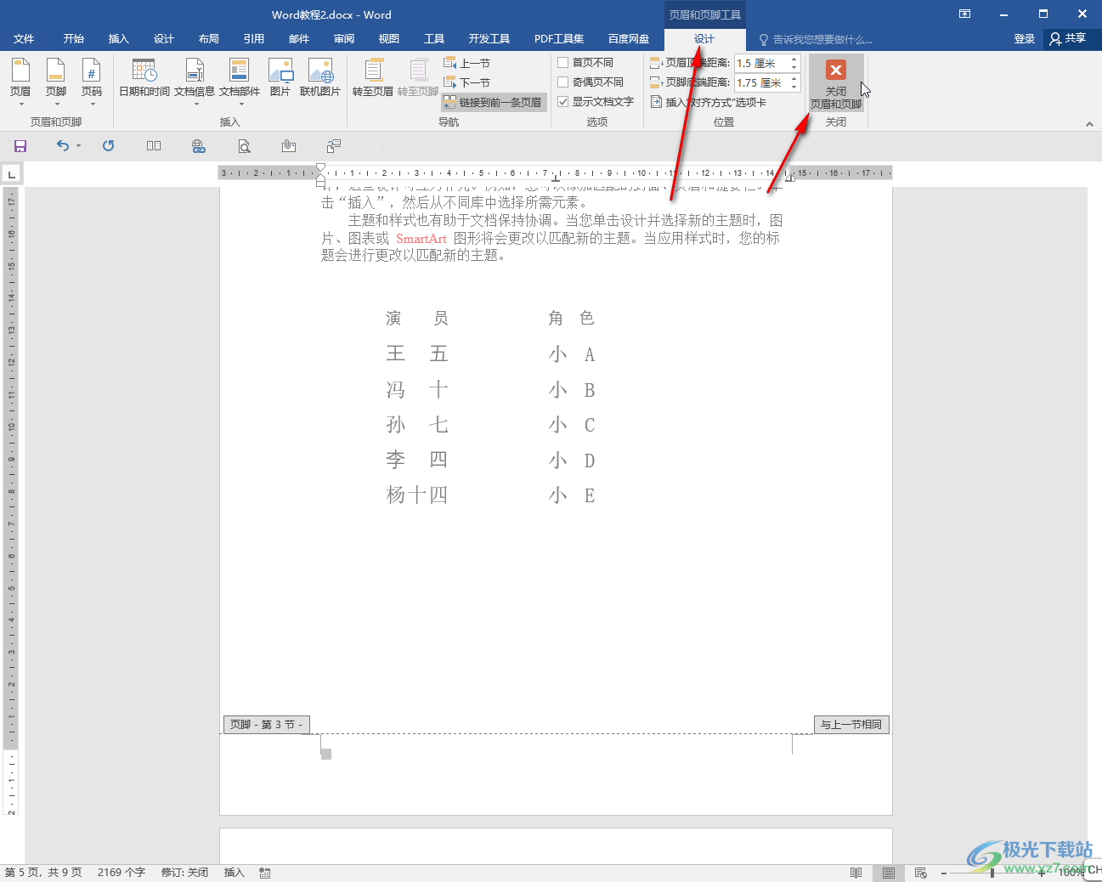Decrease 页脚底端距离 with down stepper
This screenshot has height=882, width=1102.
tap(794, 88)
